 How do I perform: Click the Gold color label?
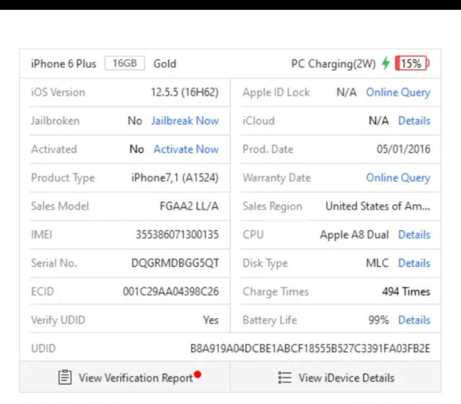[165, 64]
